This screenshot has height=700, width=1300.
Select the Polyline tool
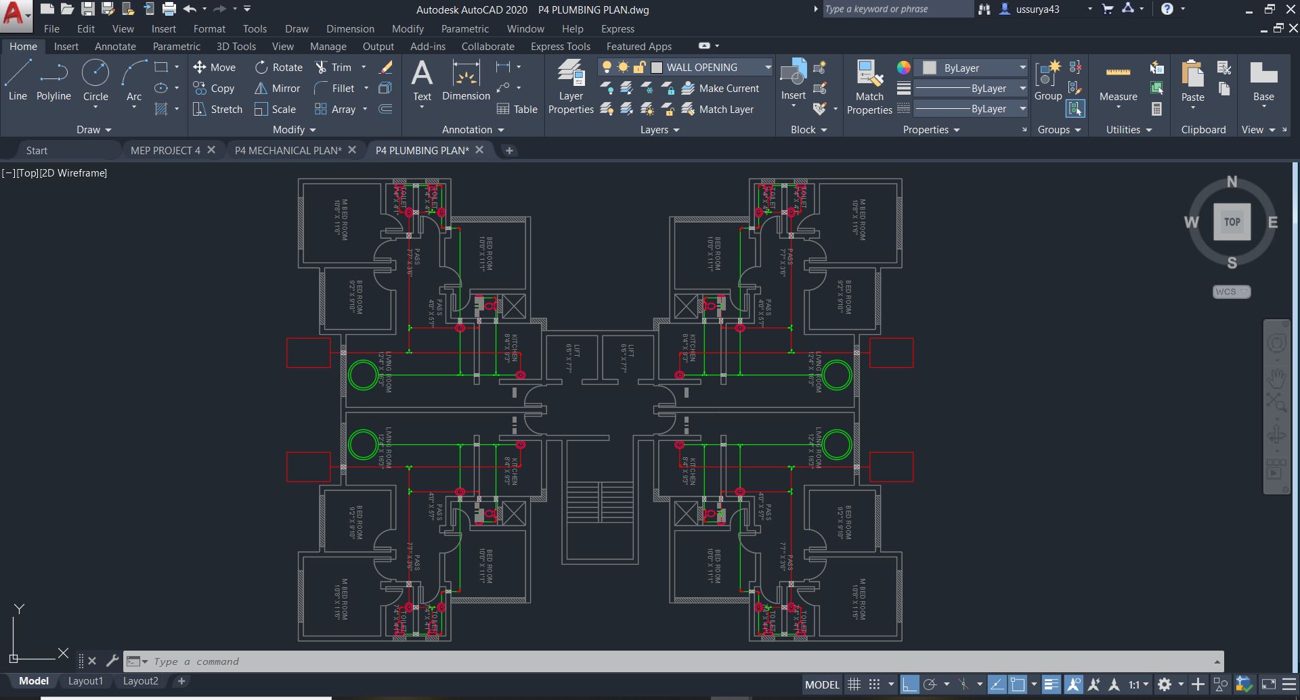[53, 80]
